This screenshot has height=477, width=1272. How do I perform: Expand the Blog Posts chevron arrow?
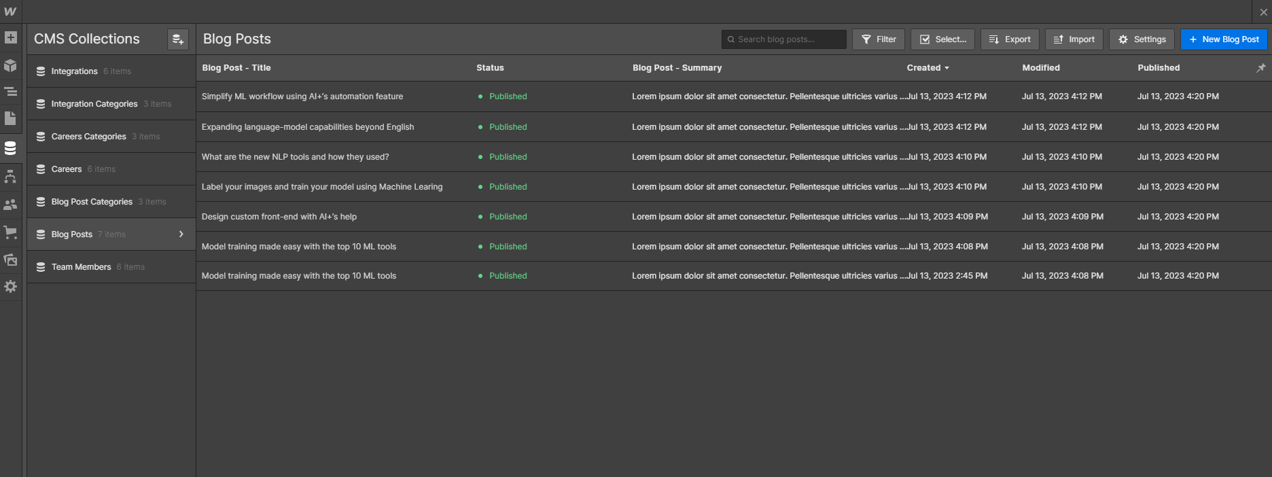tap(181, 234)
